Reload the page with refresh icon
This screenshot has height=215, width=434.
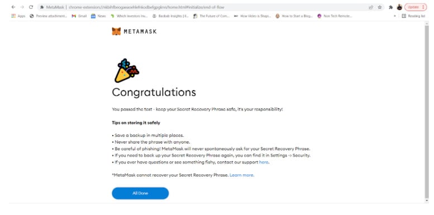point(31,7)
